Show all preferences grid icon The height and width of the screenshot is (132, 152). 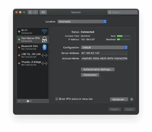pyautogui.click(x=43, y=12)
